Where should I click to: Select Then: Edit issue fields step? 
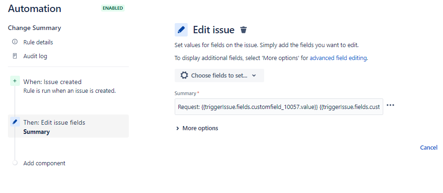click(x=69, y=126)
